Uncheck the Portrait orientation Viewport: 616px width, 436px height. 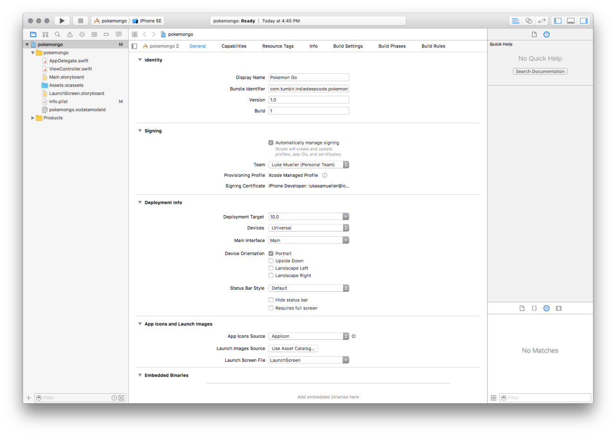(271, 253)
